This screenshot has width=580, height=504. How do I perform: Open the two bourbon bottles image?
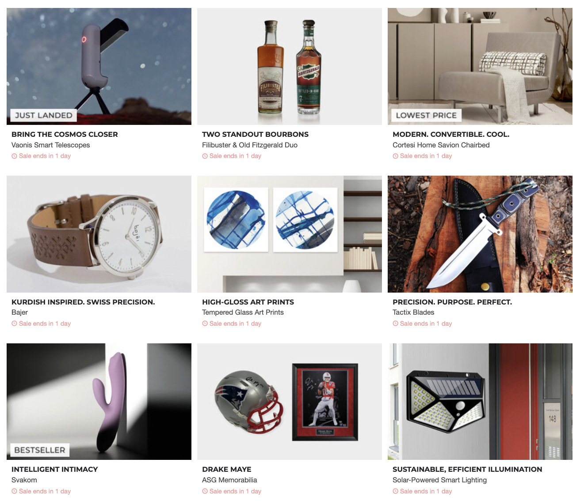290,66
